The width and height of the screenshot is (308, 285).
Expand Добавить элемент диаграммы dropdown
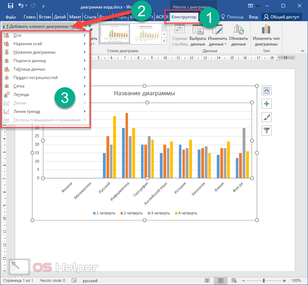tap(37, 26)
